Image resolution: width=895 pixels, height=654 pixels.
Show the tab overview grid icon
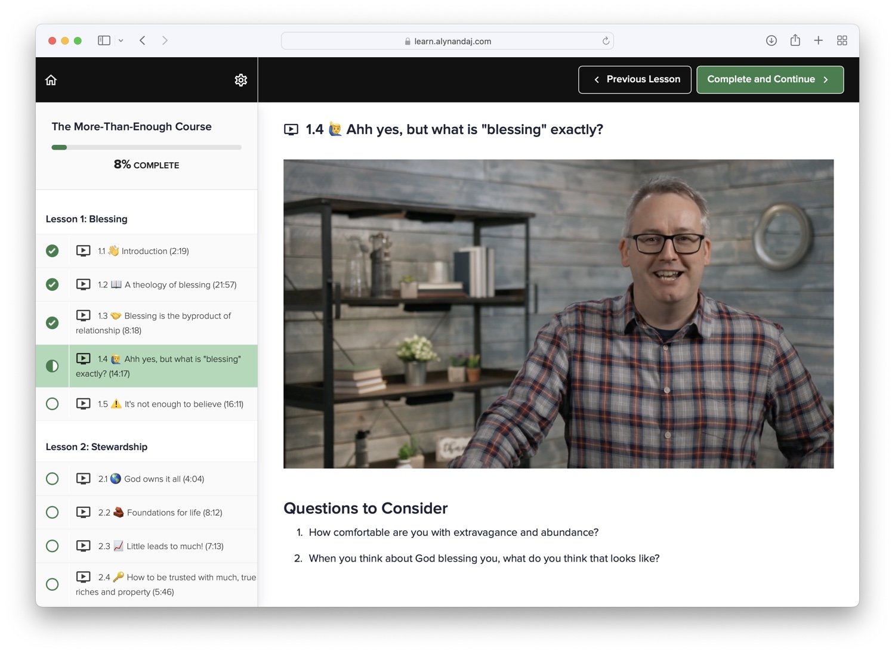coord(842,41)
